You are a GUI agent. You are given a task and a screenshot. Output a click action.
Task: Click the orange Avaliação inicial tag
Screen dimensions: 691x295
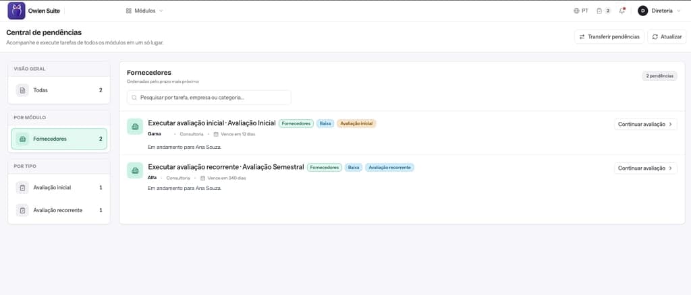(356, 123)
